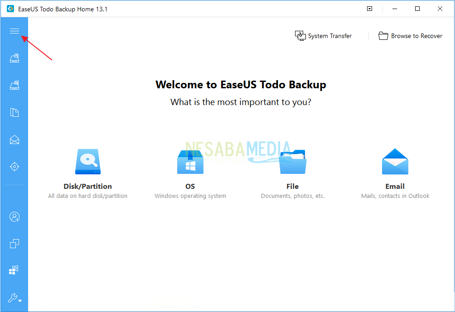This screenshot has height=312, width=455.
Task: Click the "Documents, photos, etc." description text
Action: pyautogui.click(x=293, y=196)
